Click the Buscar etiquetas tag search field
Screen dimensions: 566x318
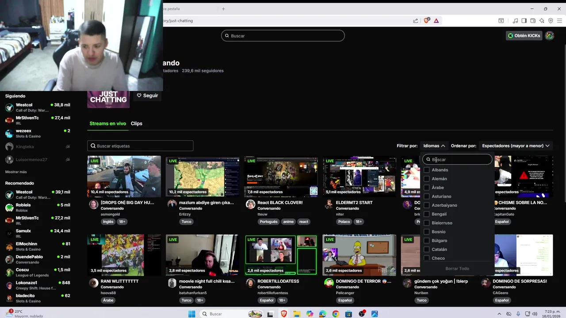click(140, 146)
